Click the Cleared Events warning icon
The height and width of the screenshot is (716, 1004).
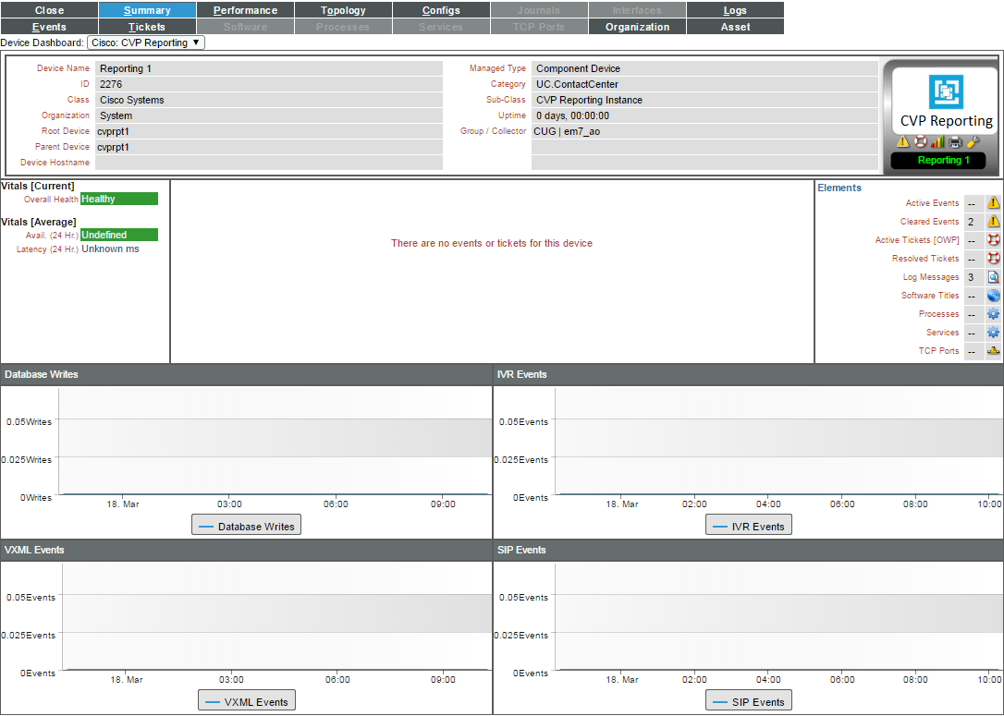[993, 222]
